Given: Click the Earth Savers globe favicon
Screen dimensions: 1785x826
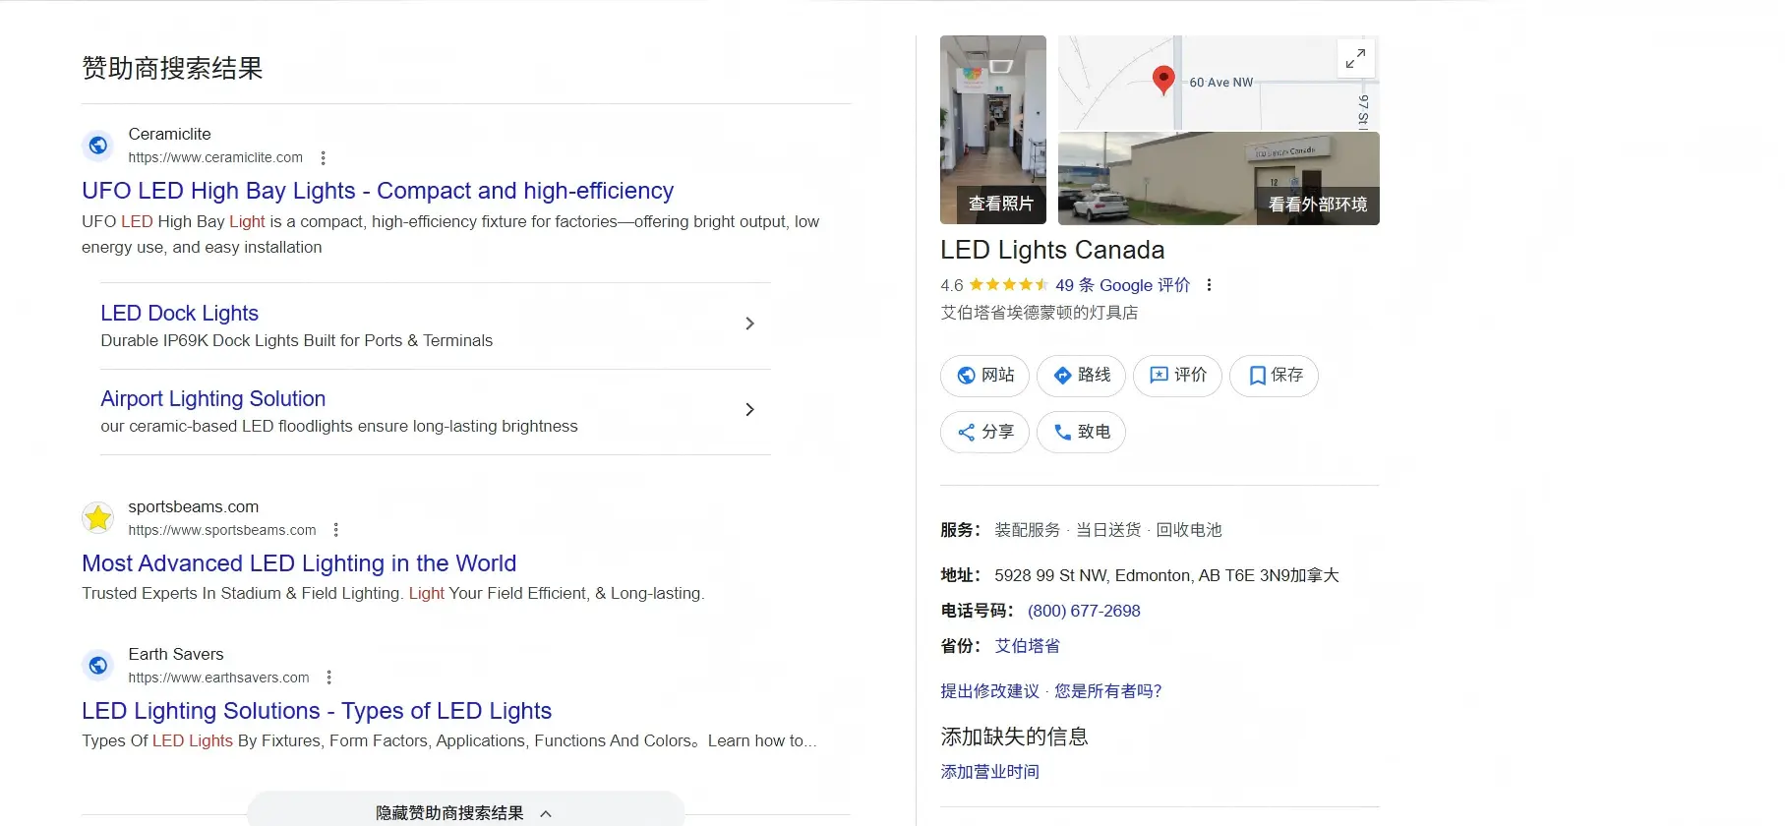Looking at the screenshot, I should [x=98, y=666].
